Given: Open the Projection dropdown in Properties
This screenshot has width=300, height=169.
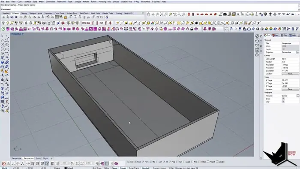Looking at the screenshot, I should click(x=298, y=52).
